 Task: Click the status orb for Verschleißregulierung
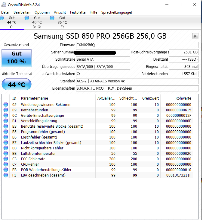pos(6,121)
